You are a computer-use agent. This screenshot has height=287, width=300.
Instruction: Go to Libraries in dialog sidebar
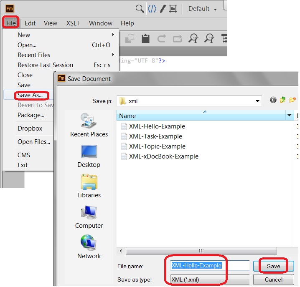pyautogui.click(x=89, y=186)
